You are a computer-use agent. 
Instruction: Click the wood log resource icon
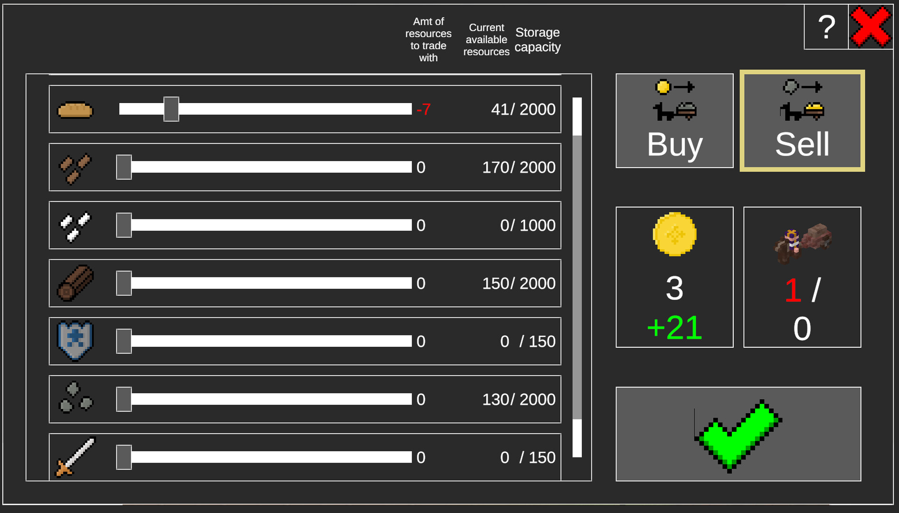[x=75, y=284]
